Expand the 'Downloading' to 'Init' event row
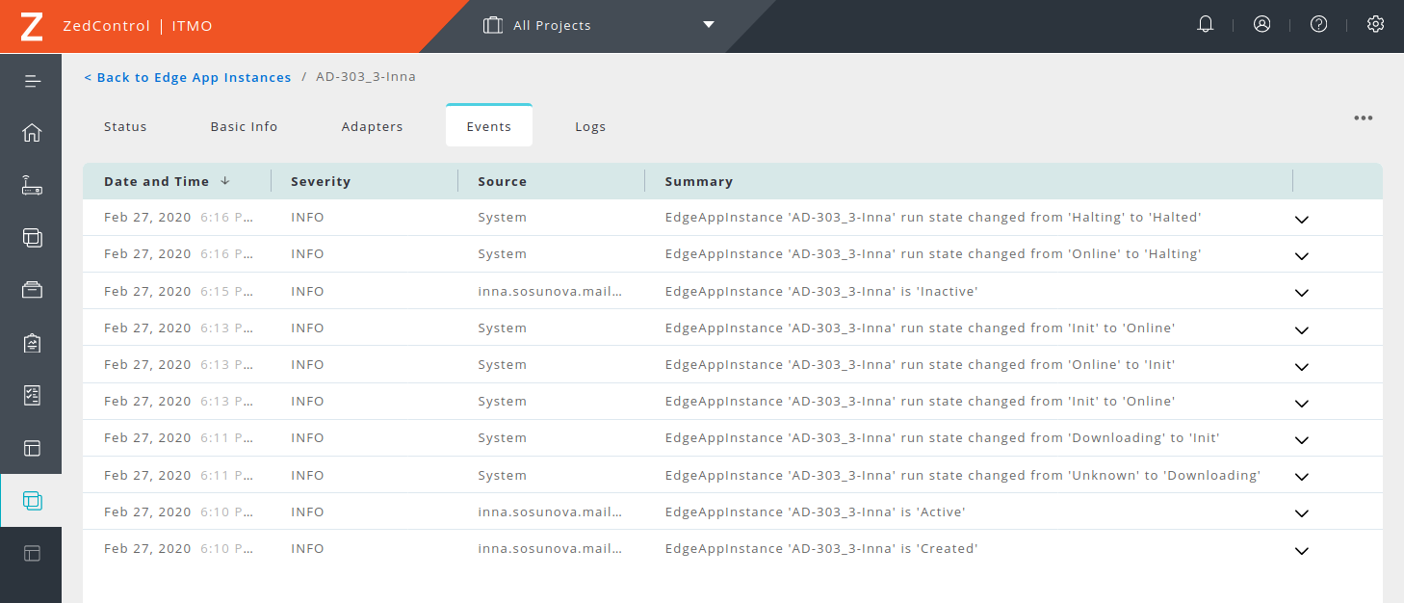 click(1301, 440)
